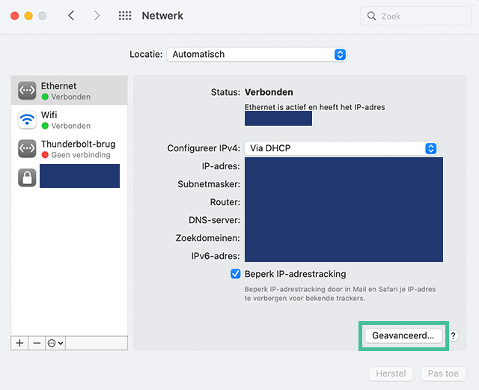Click the Verbonden status text
This screenshot has height=390, width=479.
(269, 92)
